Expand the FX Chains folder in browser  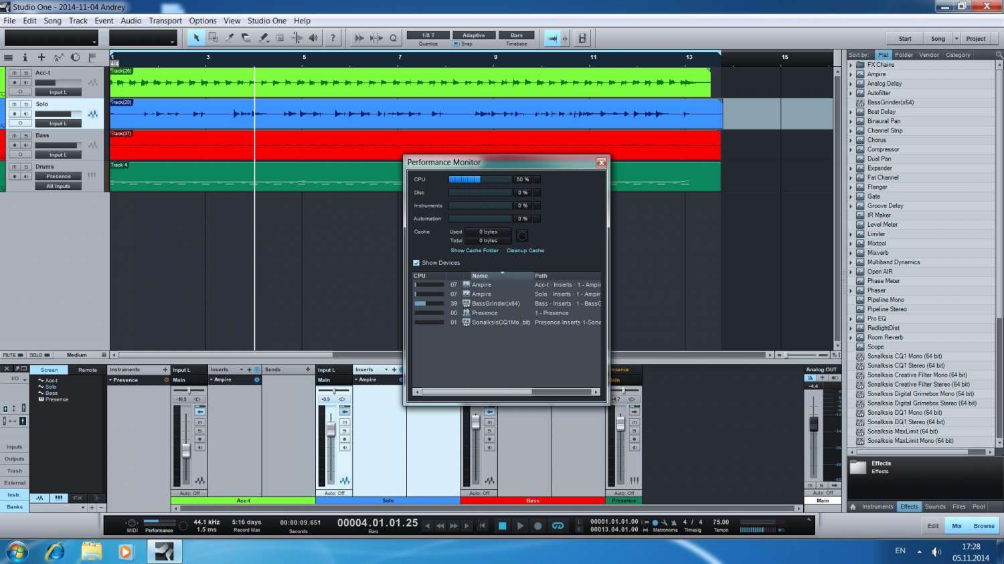(x=851, y=65)
